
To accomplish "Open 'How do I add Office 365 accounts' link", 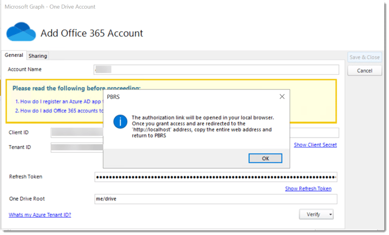I will [x=60, y=111].
